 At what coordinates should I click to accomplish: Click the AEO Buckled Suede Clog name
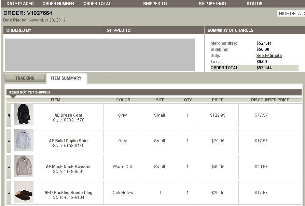click(68, 193)
